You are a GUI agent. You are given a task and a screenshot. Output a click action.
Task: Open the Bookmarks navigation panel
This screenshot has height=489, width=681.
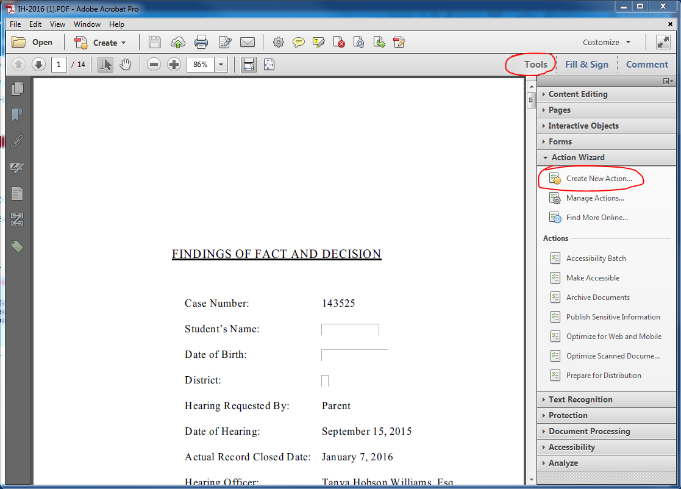point(17,115)
